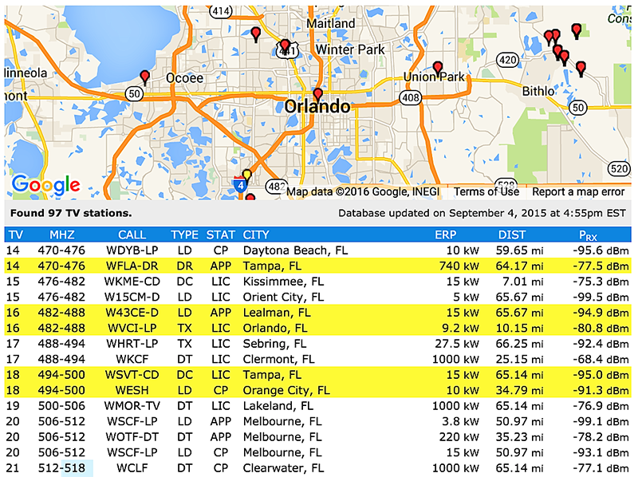Click Lealman, FL in the table
Image resolution: width=638 pixels, height=477 pixels.
click(x=277, y=313)
